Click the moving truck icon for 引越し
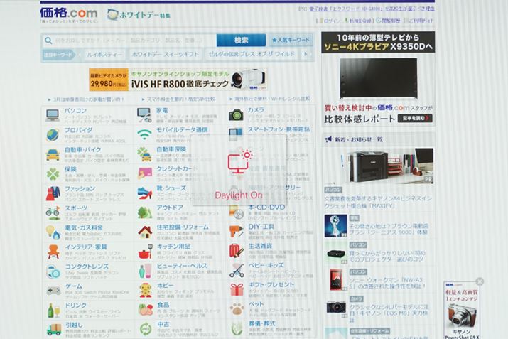This screenshot has width=508, height=339. pos(53,328)
